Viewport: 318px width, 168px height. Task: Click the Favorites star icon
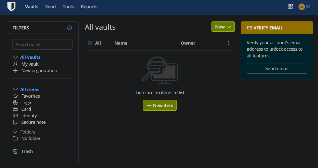15,96
